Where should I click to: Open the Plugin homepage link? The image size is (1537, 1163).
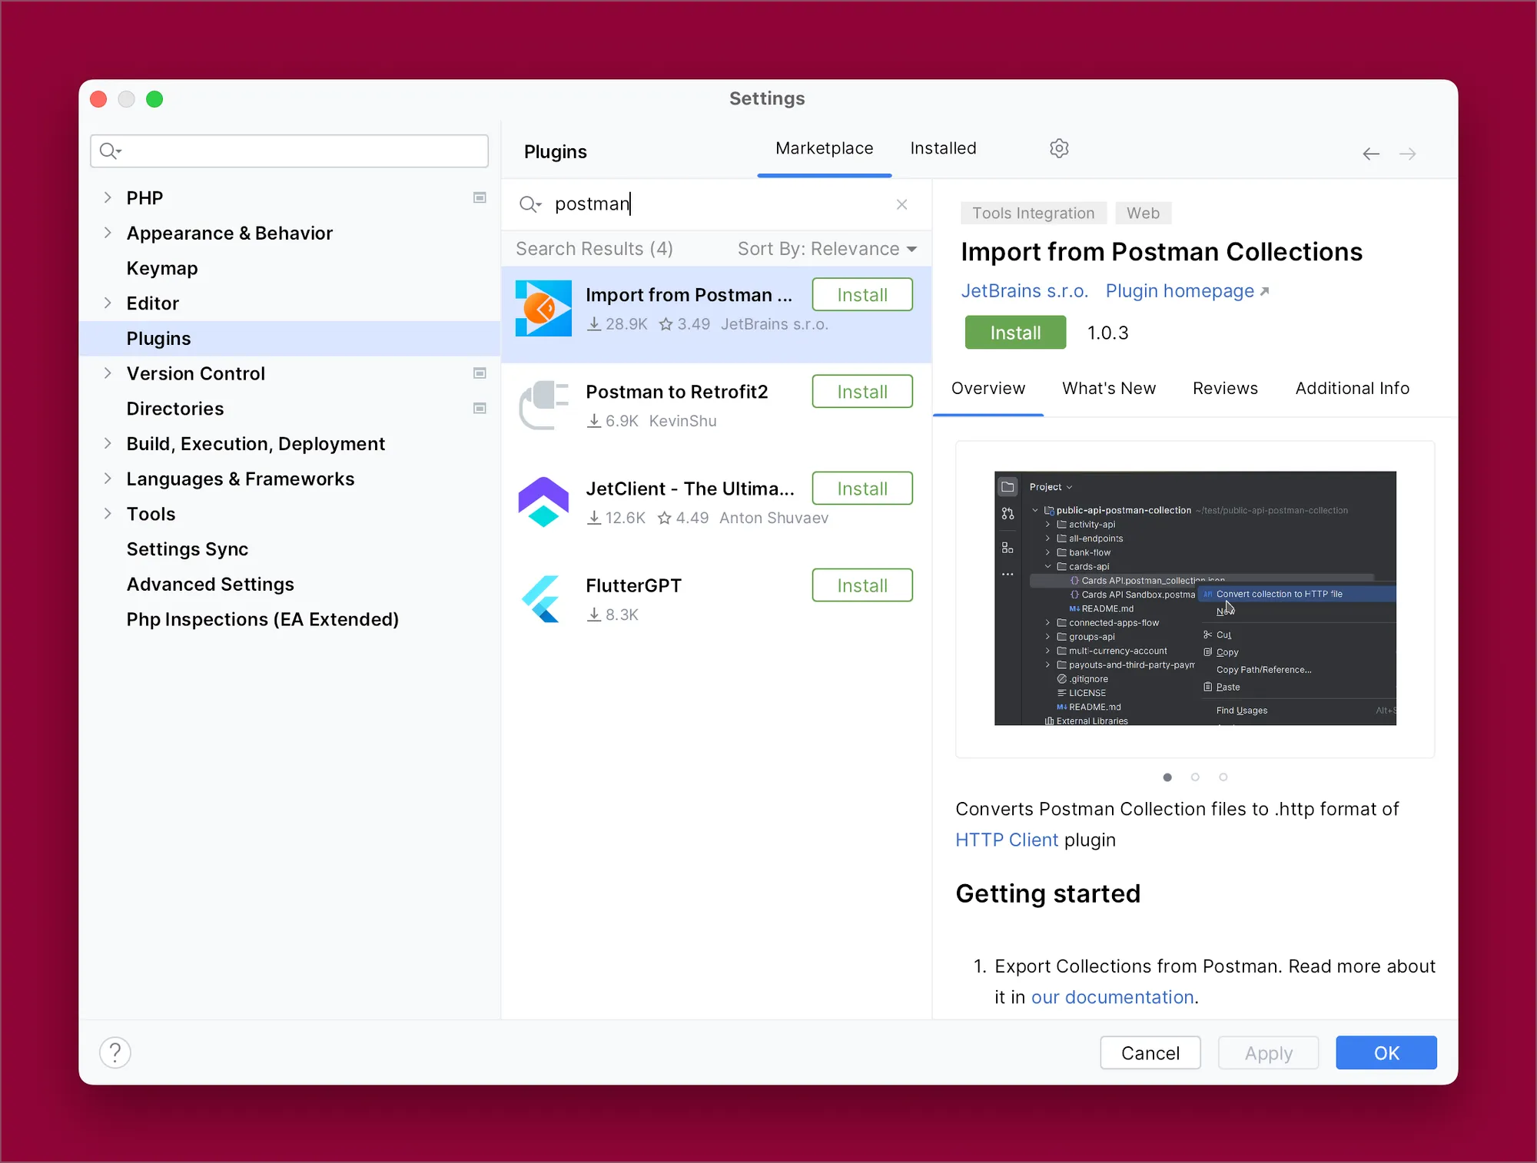(1187, 291)
